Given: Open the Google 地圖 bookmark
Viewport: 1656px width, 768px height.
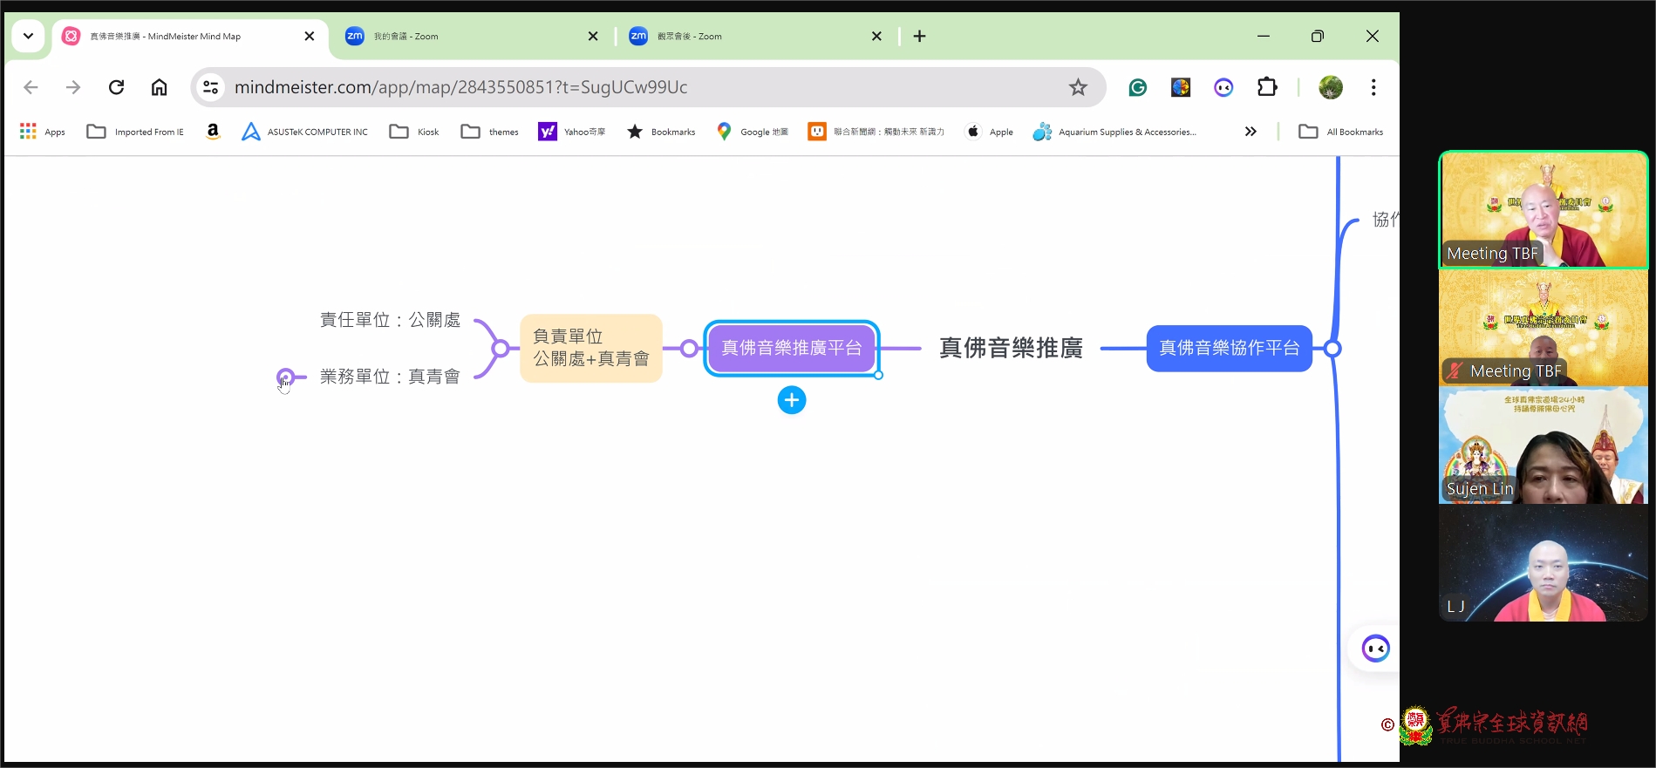Looking at the screenshot, I should (x=752, y=132).
